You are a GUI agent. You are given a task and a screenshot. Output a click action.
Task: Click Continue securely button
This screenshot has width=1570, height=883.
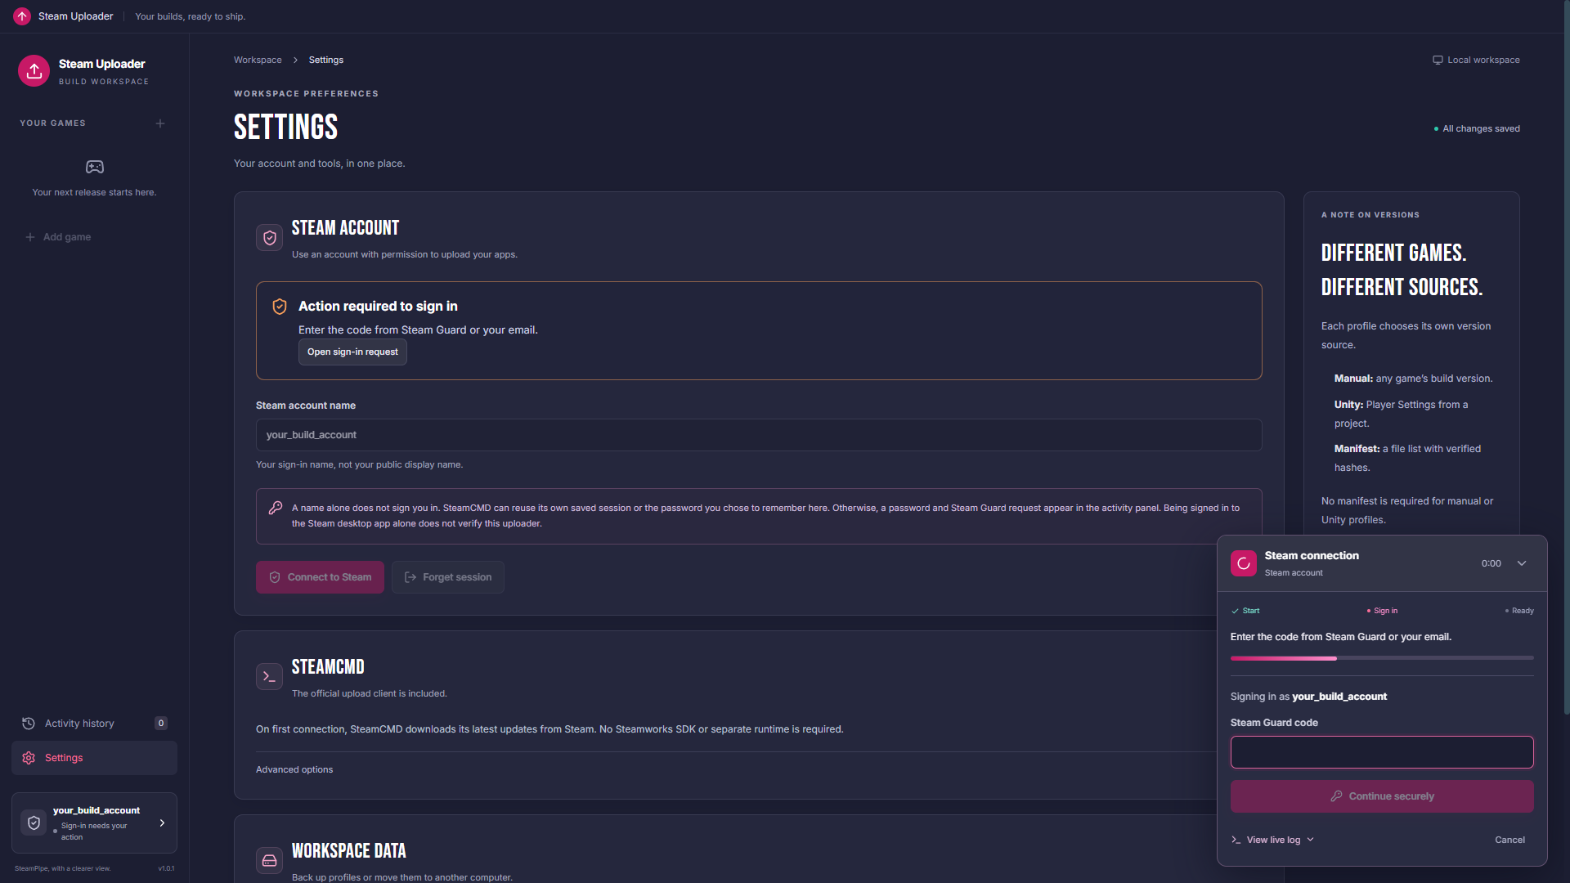pyautogui.click(x=1382, y=796)
